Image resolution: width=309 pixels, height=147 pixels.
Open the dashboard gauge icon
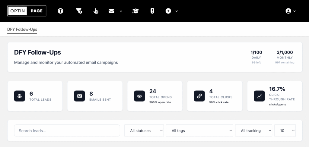[x=61, y=11]
